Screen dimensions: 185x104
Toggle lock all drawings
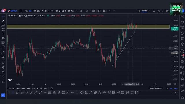[3, 72]
